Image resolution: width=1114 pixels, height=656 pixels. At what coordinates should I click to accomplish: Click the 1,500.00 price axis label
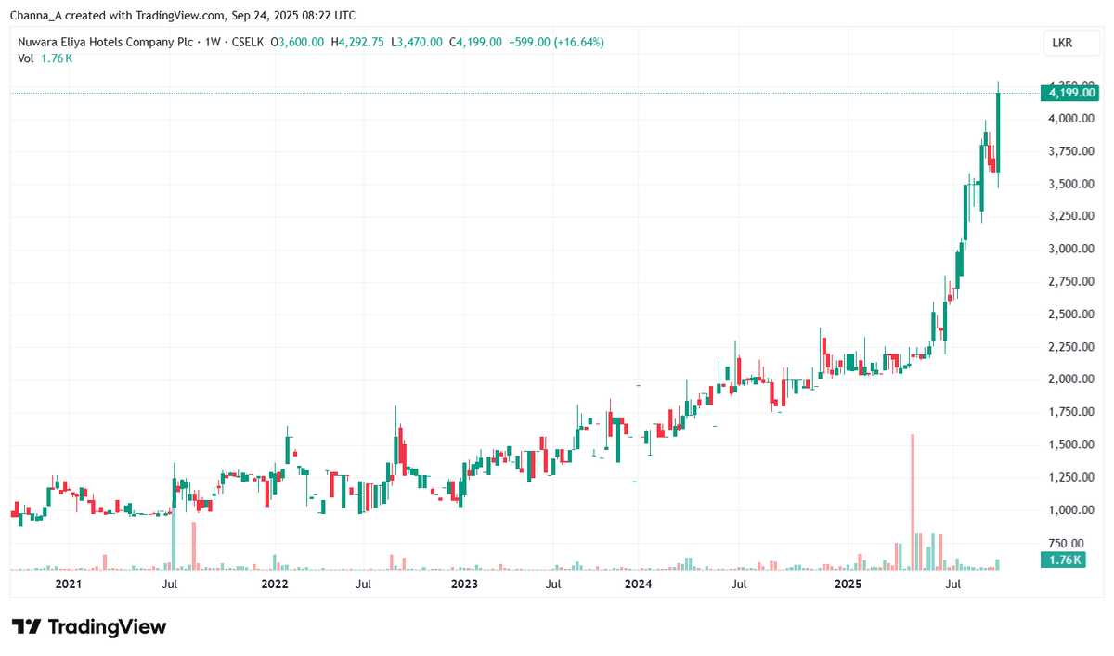[1071, 444]
